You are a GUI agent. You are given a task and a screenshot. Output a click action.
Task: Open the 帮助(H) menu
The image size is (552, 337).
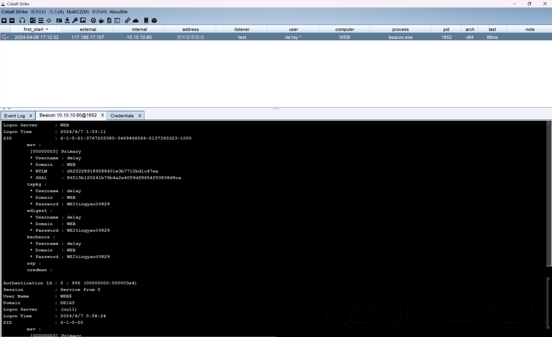tap(99, 12)
